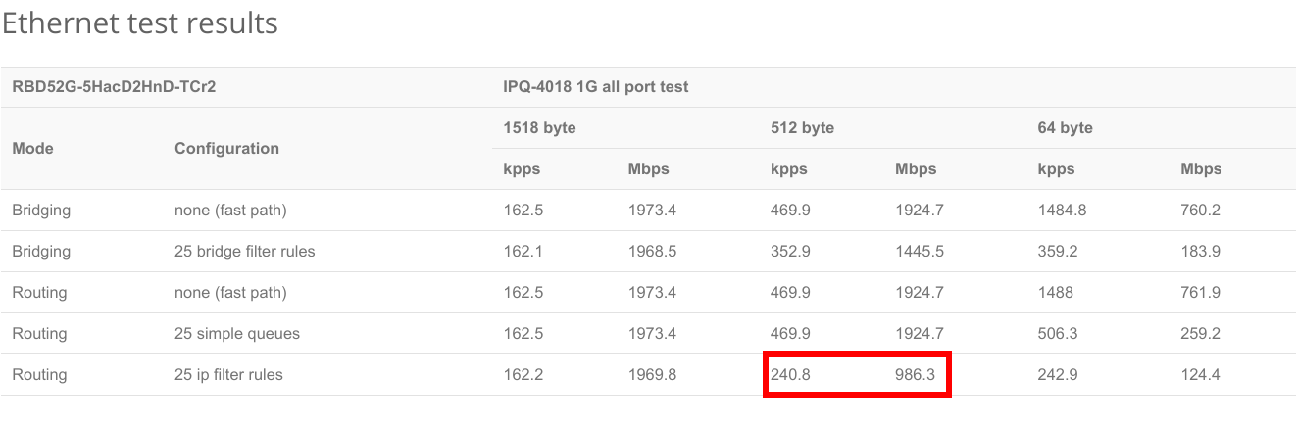Select the "25 bridge filter rules" configuration cell

(x=245, y=252)
